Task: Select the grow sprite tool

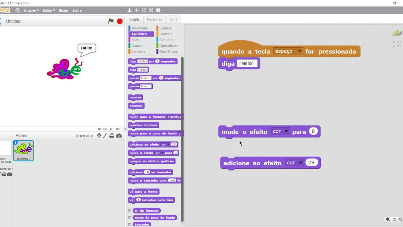Action: pos(144,10)
